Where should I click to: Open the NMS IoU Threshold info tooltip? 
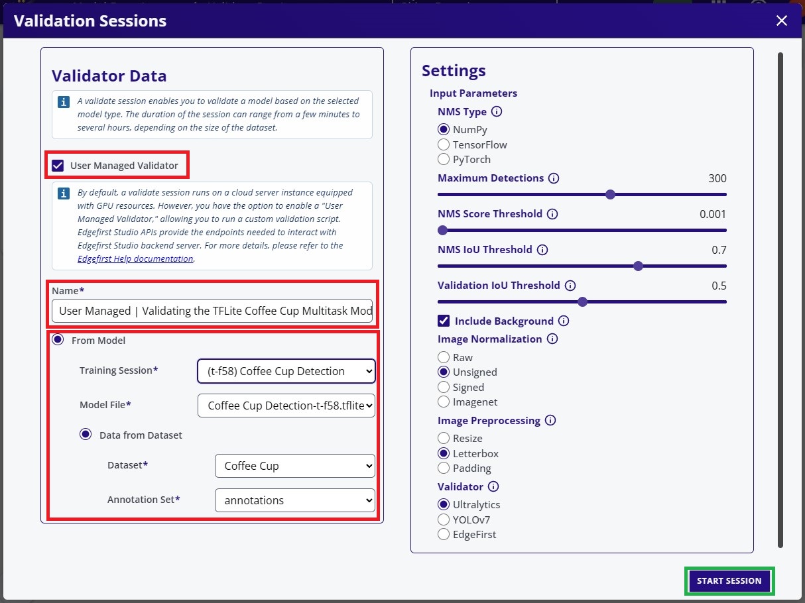pos(542,250)
